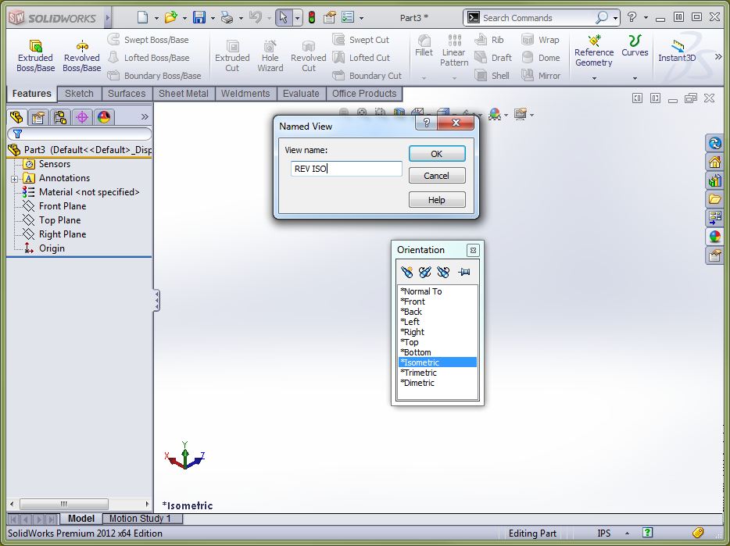Screen dimensions: 730x546
Task: Click Reset Standard Views icon in Orientation
Action: (443, 272)
